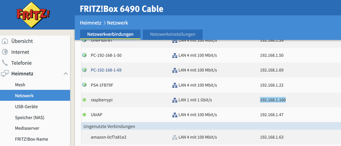Click greyed LAN icon in amazon-0cf7a81e2 row

tap(174, 137)
